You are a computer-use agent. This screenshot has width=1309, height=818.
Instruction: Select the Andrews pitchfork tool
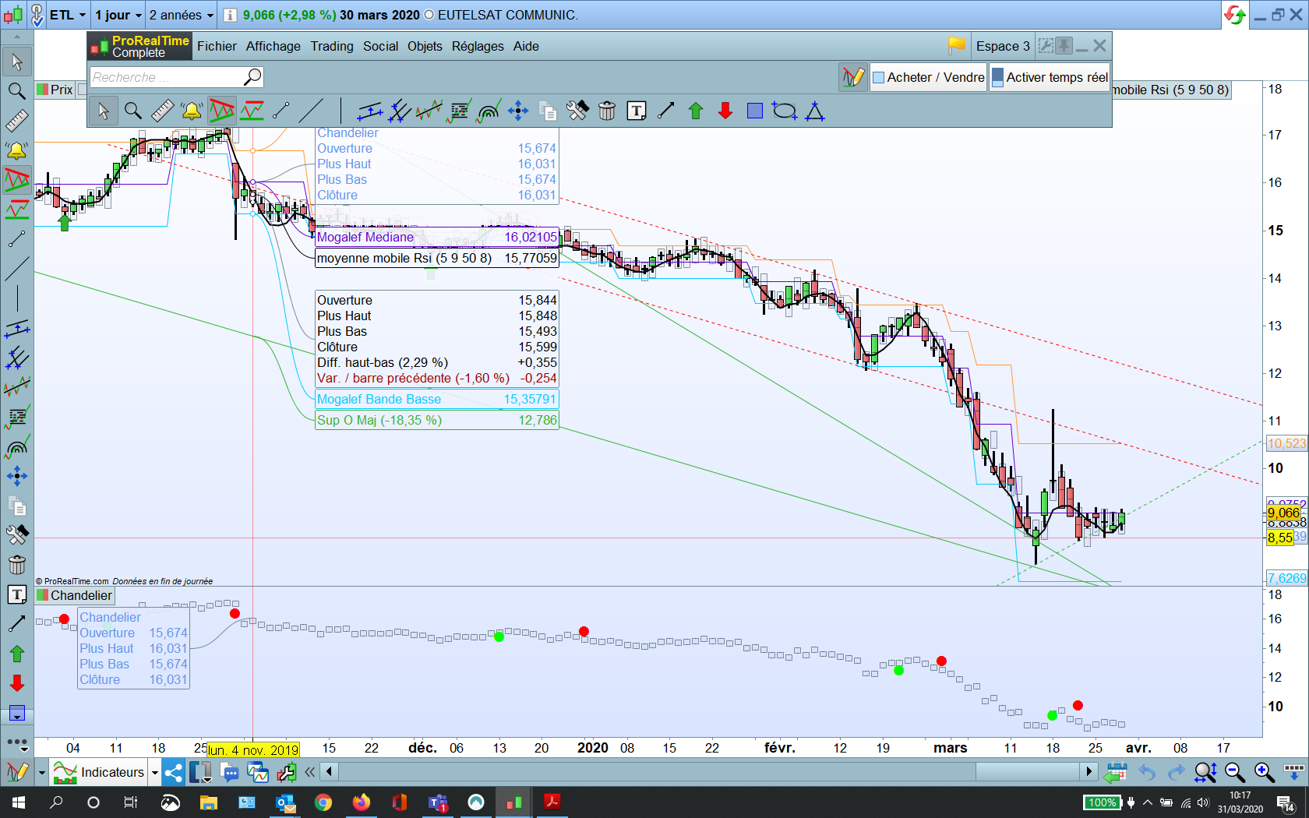click(399, 111)
